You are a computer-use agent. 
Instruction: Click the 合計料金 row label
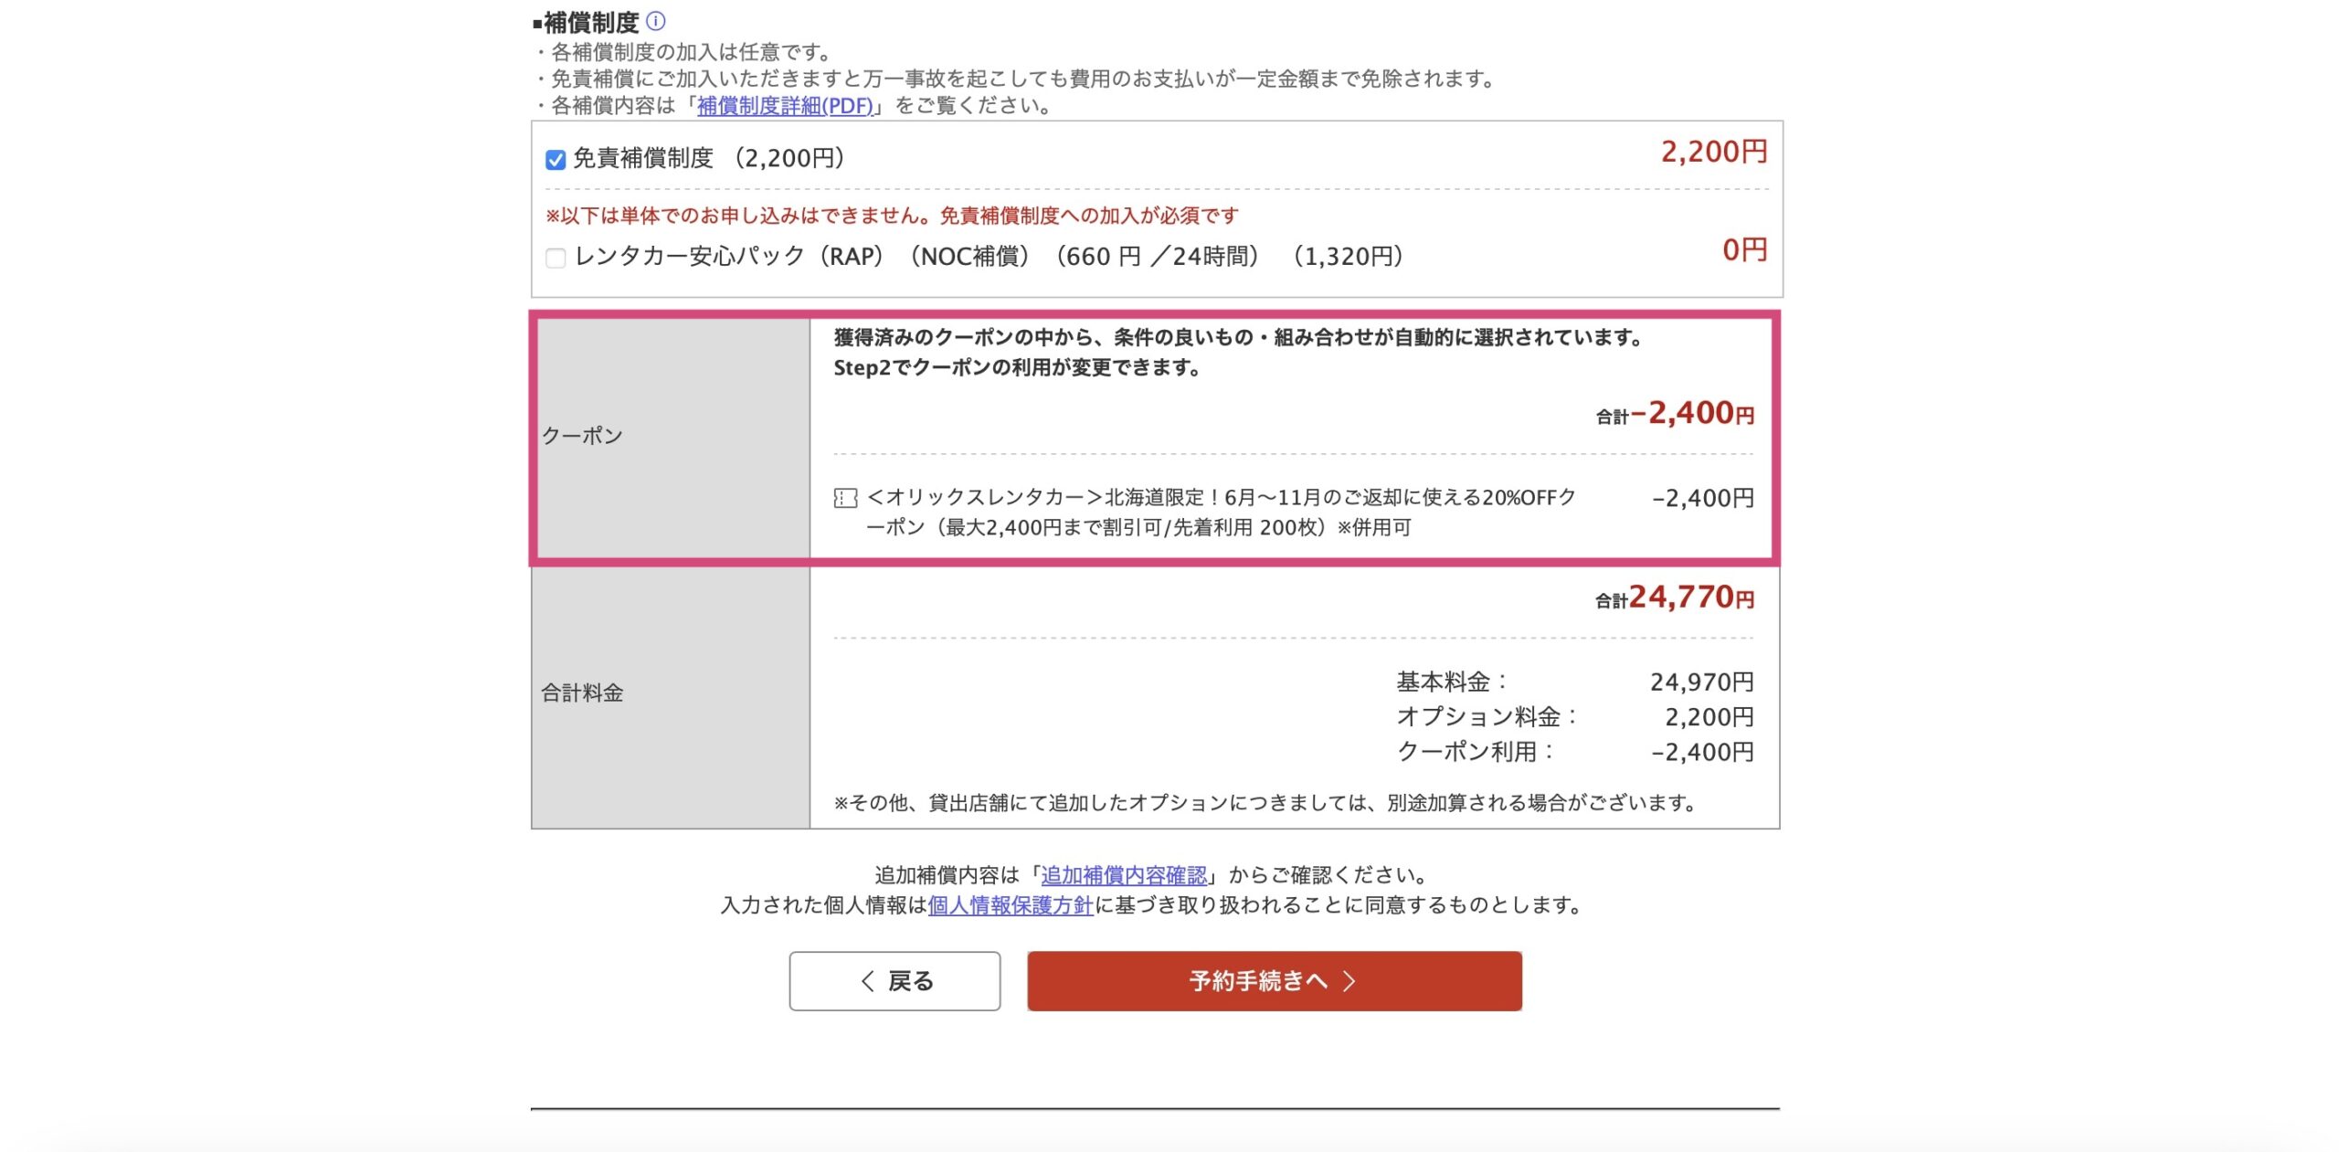582,693
